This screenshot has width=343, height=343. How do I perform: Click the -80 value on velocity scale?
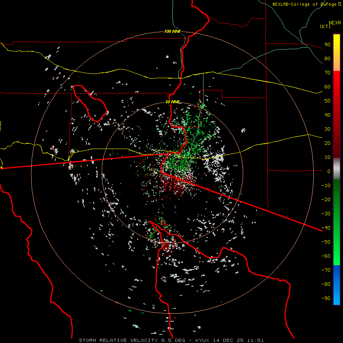pyautogui.click(x=326, y=284)
